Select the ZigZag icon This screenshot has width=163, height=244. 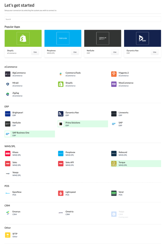pos(8,94)
